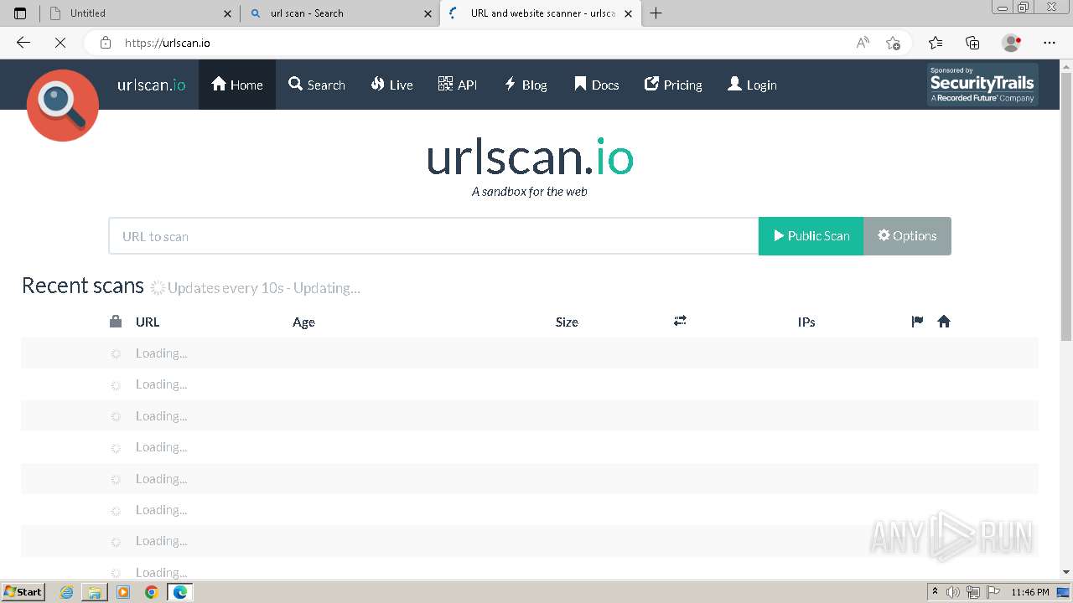Viewport: 1073px width, 603px height.
Task: Open the Read aloud tool
Action: 863,43
